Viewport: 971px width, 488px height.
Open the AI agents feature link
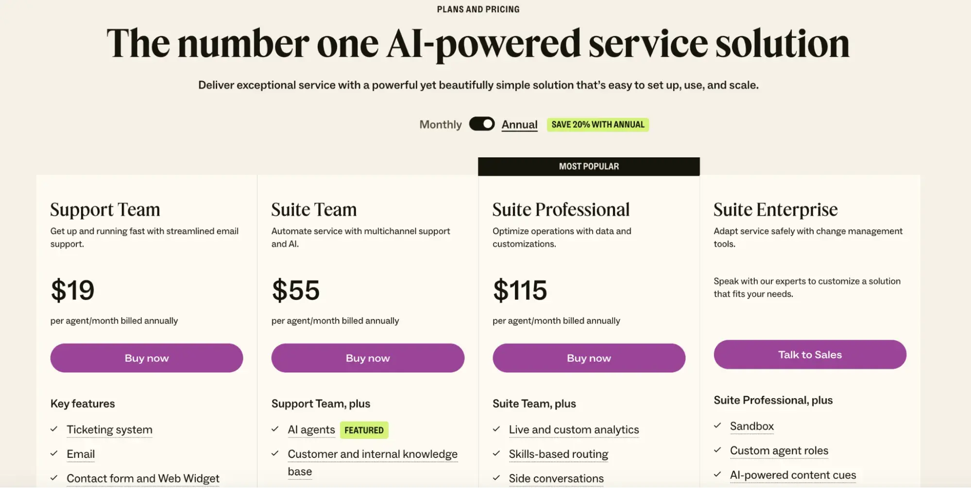(311, 430)
